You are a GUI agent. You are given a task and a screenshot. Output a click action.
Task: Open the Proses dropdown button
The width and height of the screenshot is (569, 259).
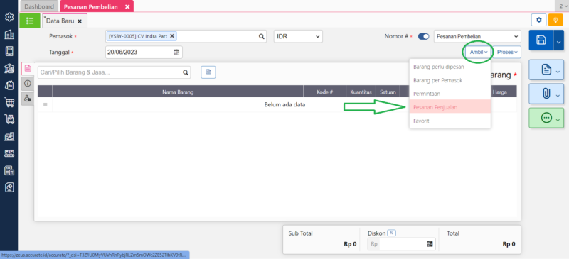click(x=507, y=53)
